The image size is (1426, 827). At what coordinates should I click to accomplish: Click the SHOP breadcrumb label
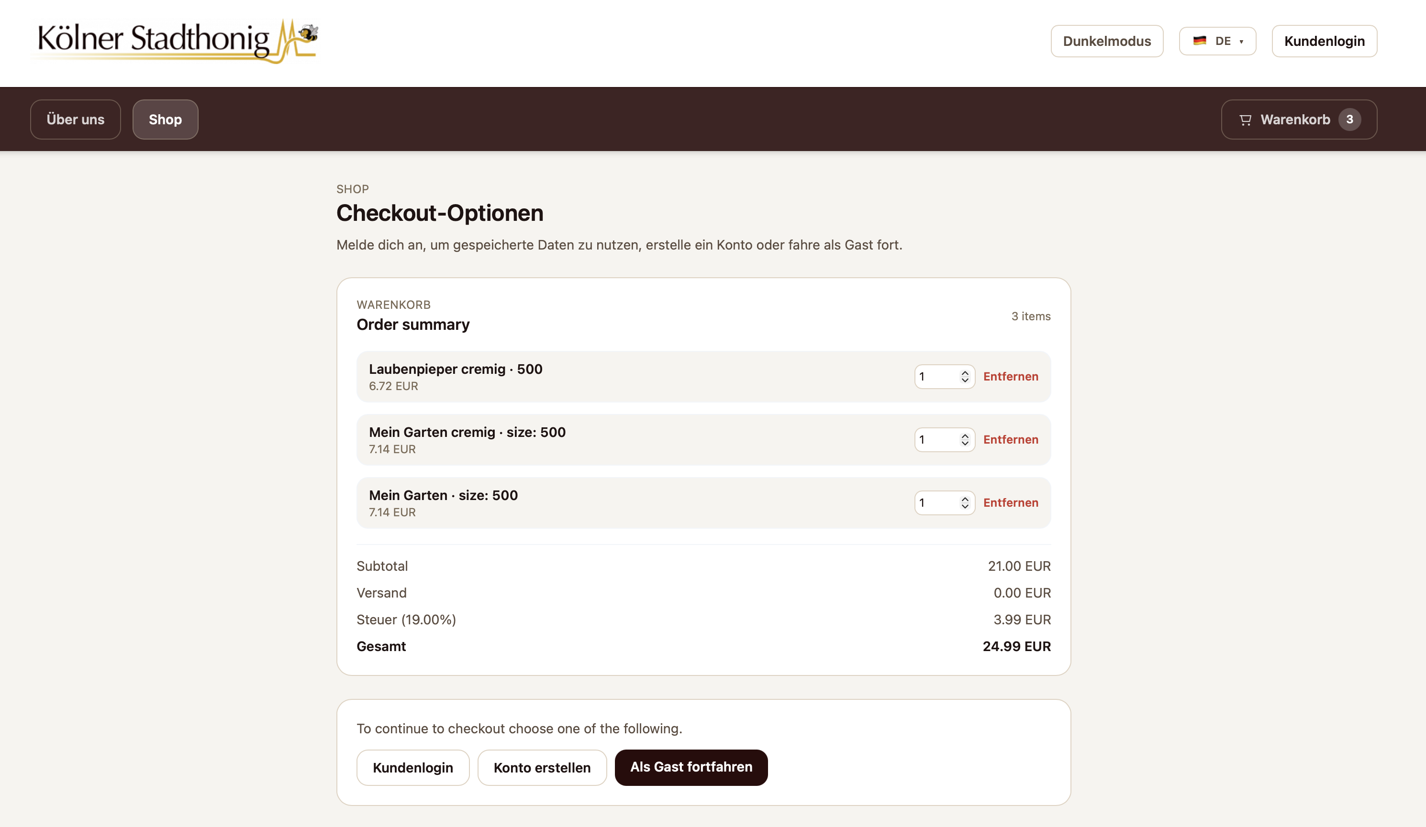[x=353, y=189]
